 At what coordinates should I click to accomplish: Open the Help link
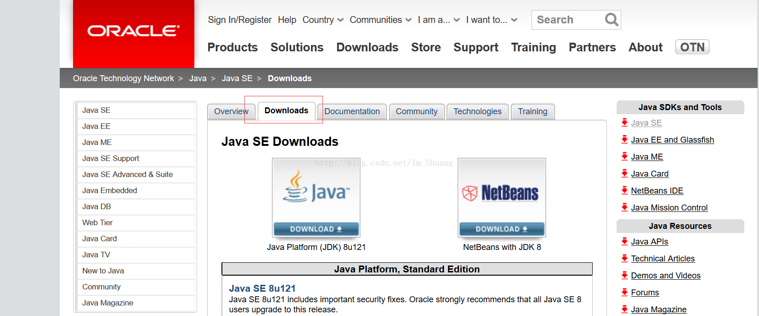(287, 20)
